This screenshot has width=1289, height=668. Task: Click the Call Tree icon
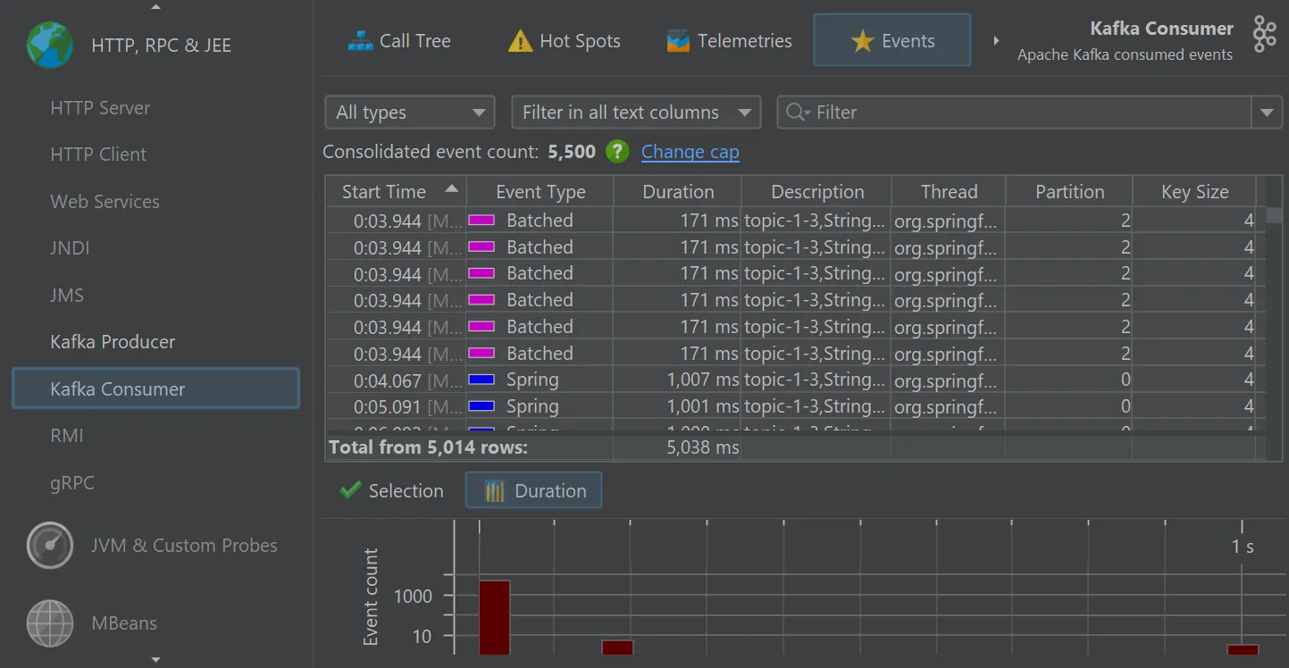coord(360,41)
